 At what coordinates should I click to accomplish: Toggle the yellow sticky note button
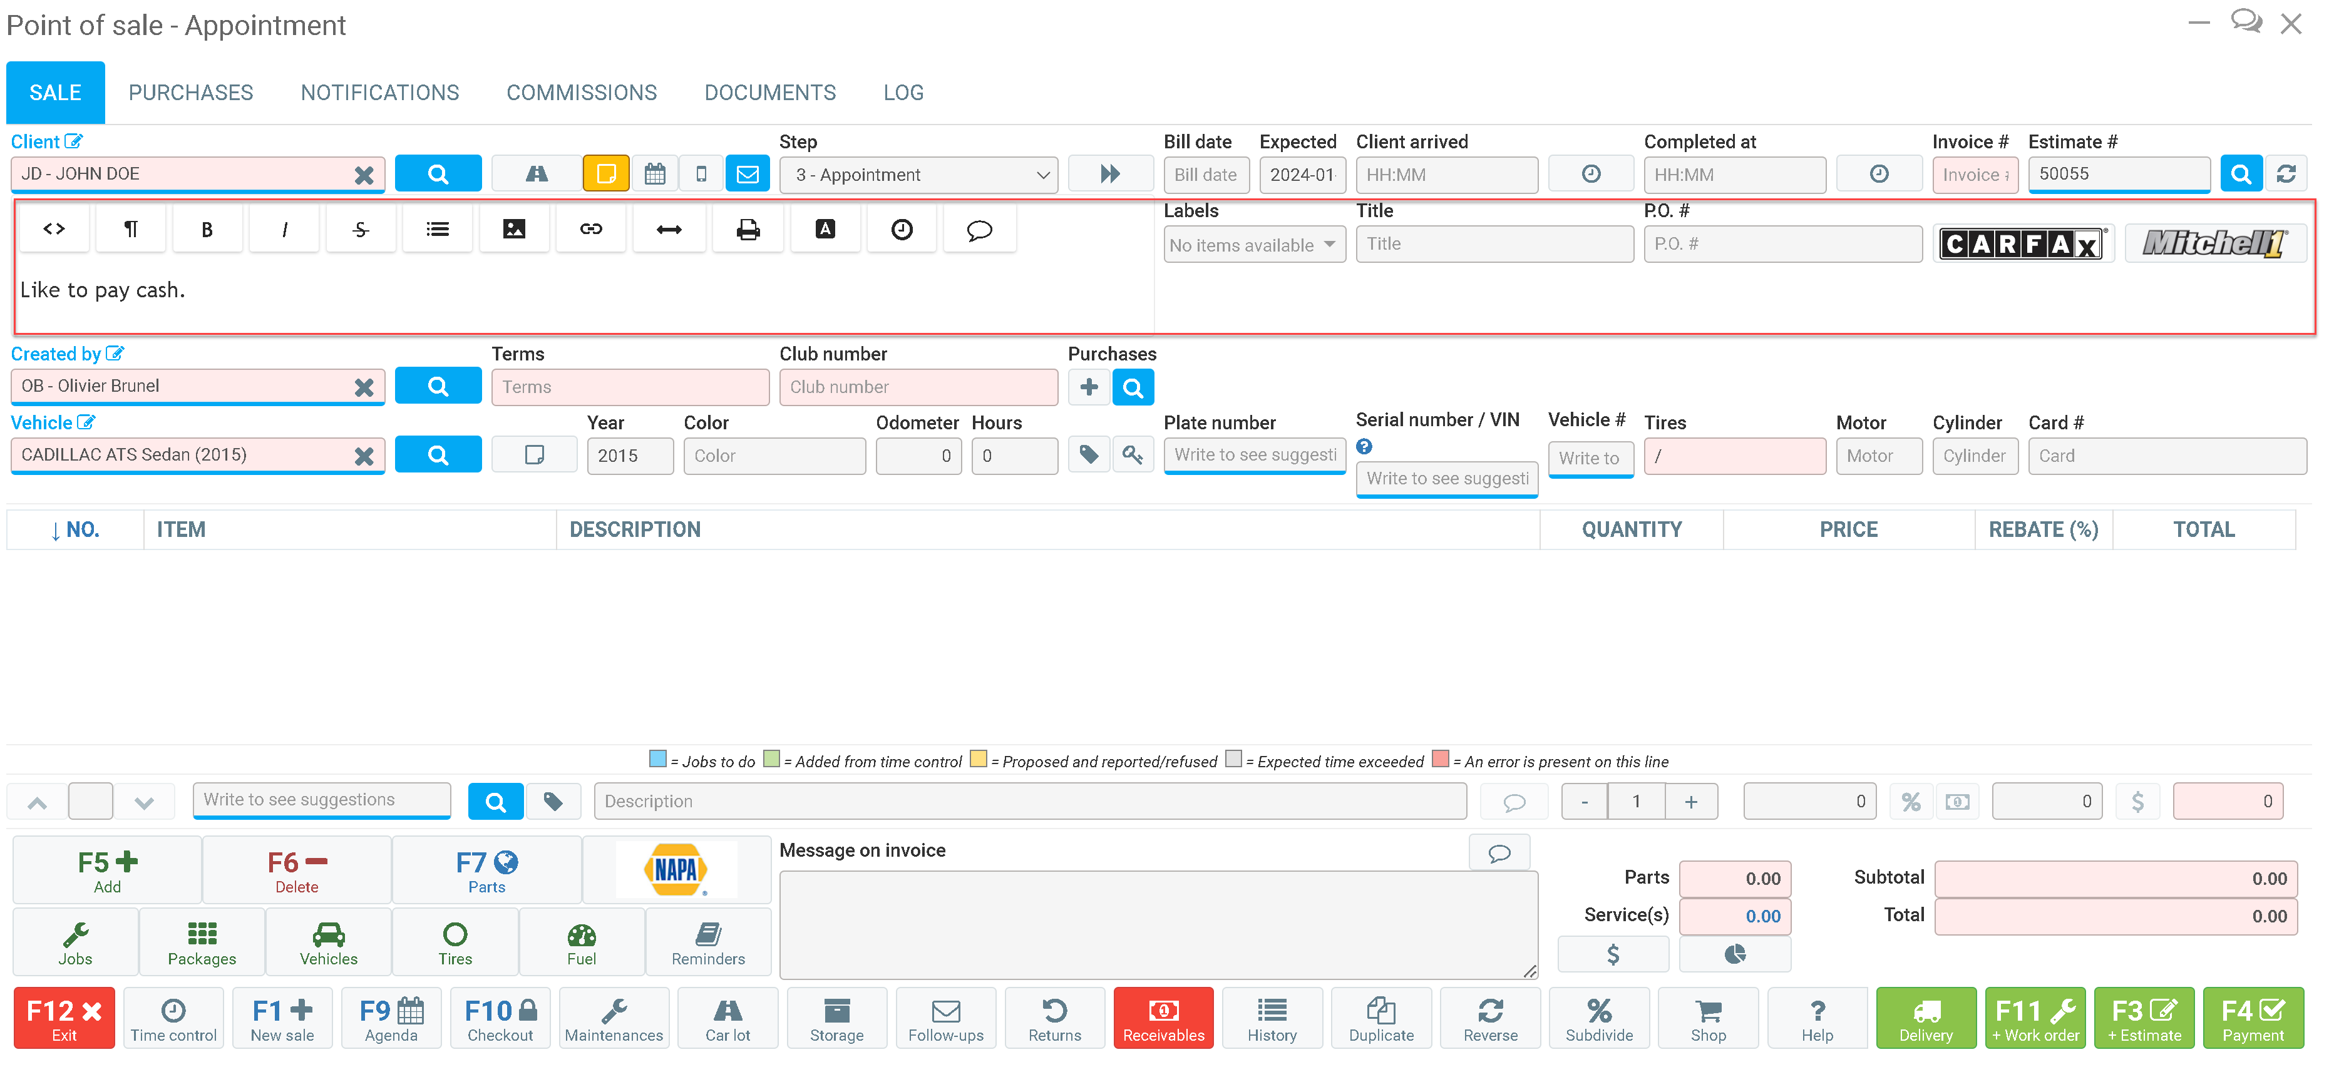click(x=605, y=175)
